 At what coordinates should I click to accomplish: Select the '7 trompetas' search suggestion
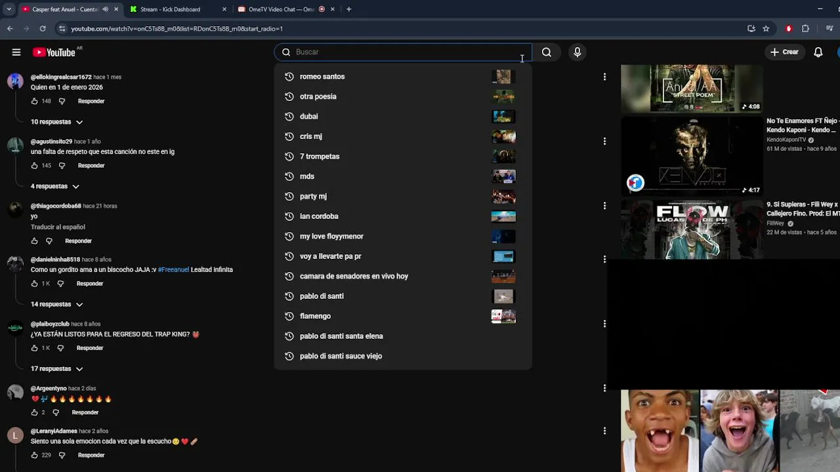(x=403, y=157)
